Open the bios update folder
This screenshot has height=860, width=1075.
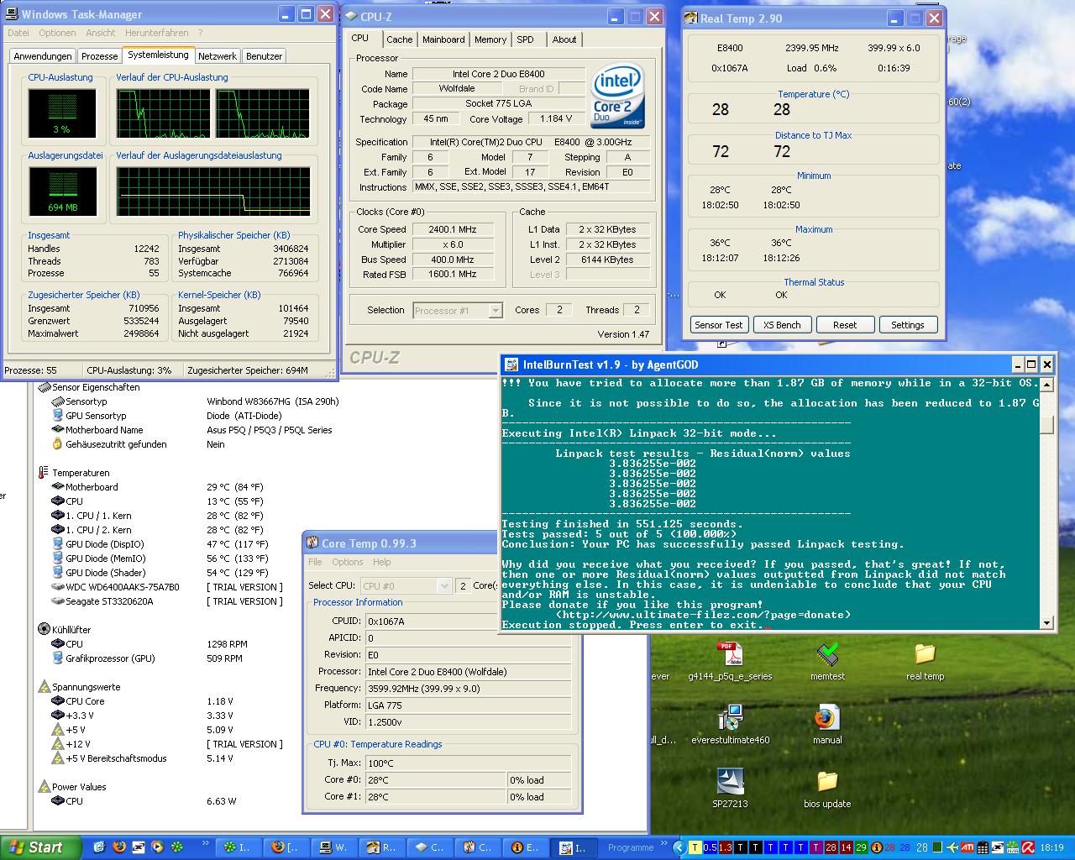click(827, 783)
